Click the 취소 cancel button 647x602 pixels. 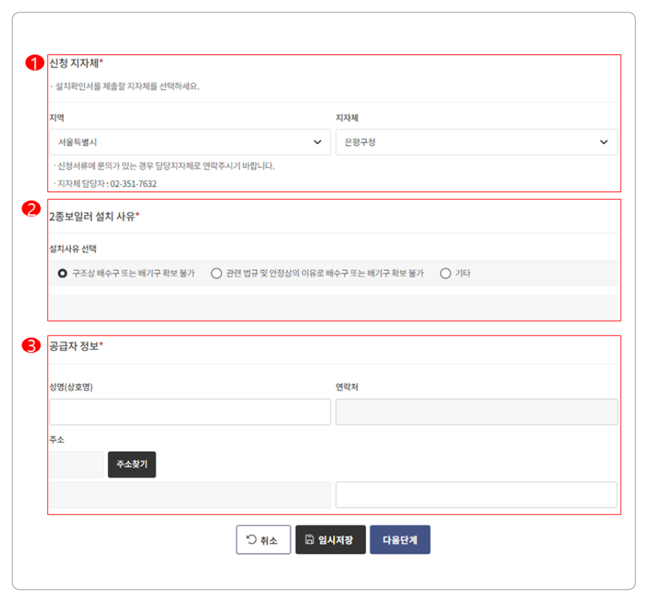[263, 539]
